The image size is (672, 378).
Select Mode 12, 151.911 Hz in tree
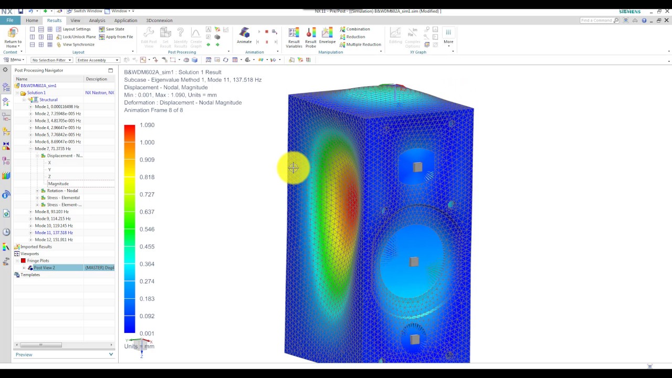pos(54,239)
